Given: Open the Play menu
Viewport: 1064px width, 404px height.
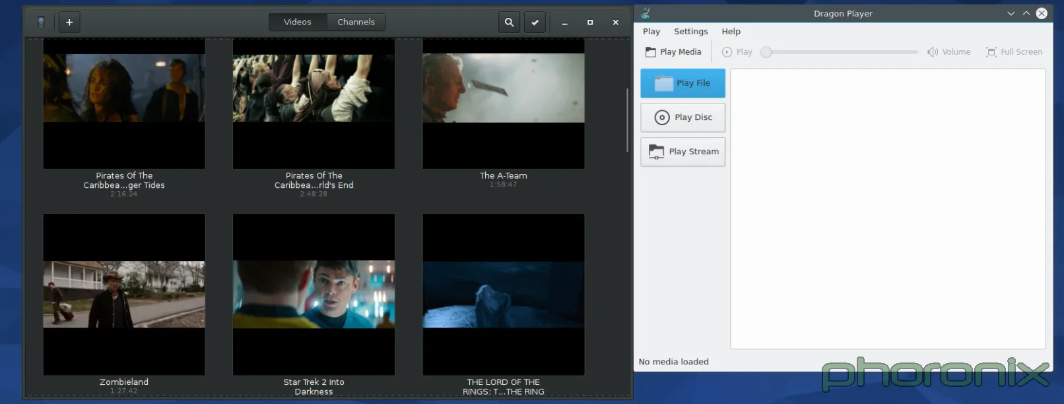Looking at the screenshot, I should (x=651, y=32).
